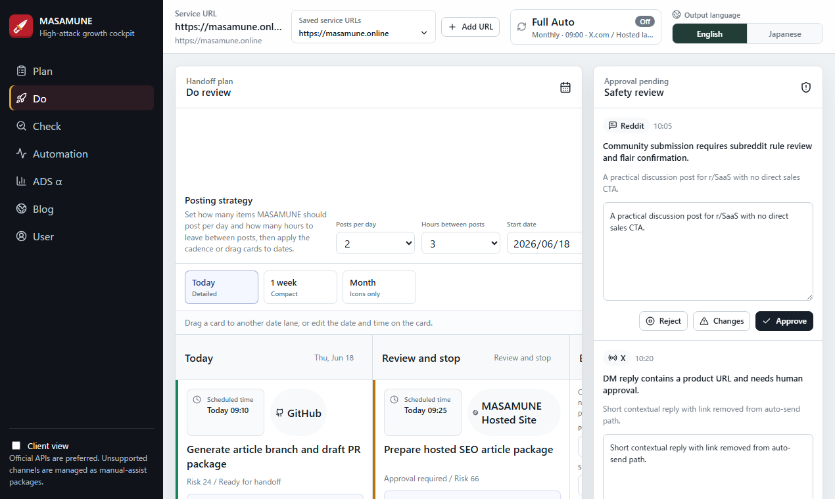Click the 'Risk 24 / Ready for handoff' text
The width and height of the screenshot is (835, 499).
(233, 482)
